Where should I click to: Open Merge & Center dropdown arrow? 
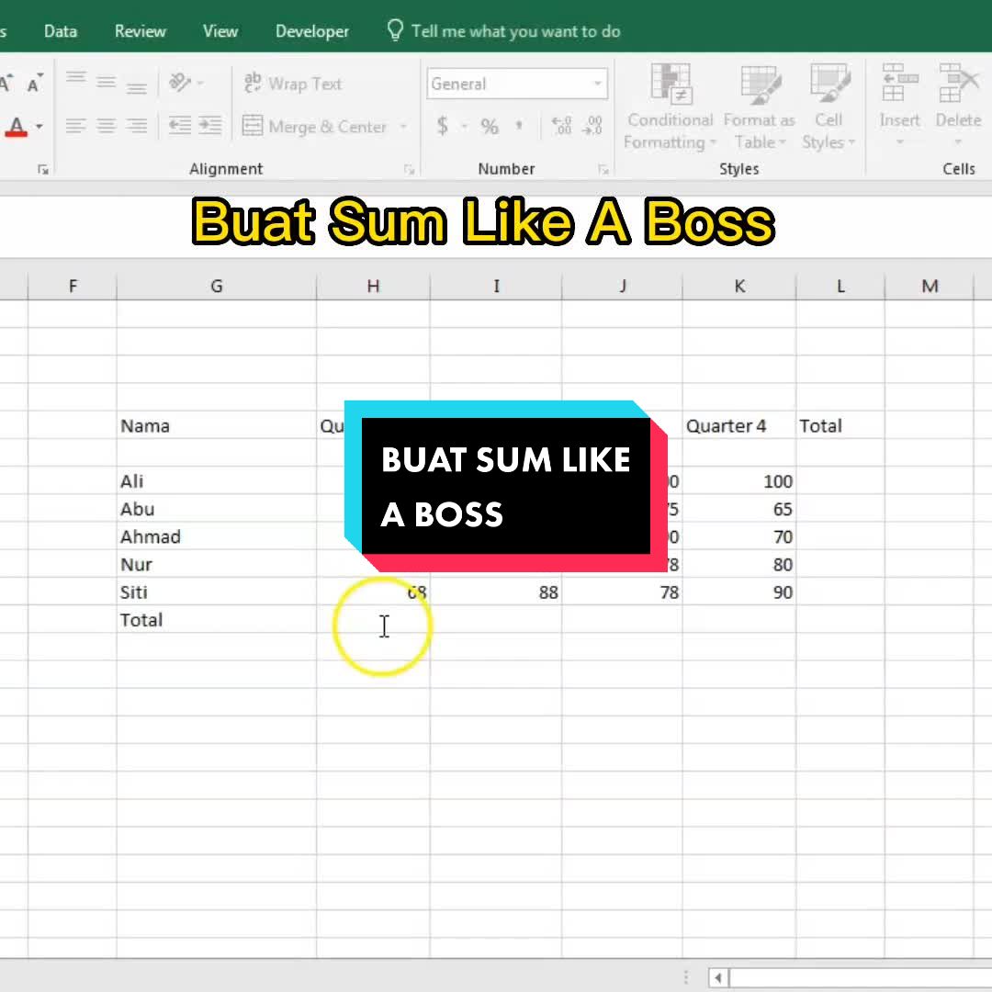[403, 127]
